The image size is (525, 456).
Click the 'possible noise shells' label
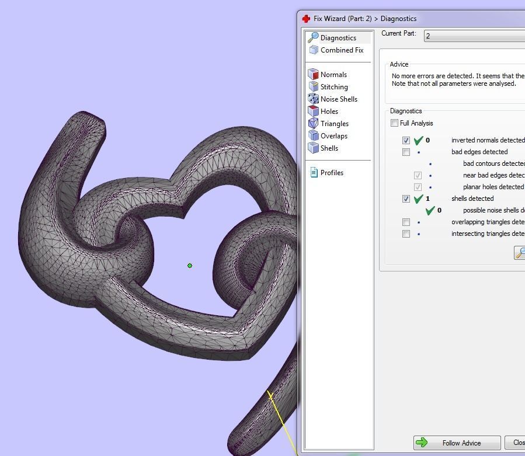coord(494,210)
